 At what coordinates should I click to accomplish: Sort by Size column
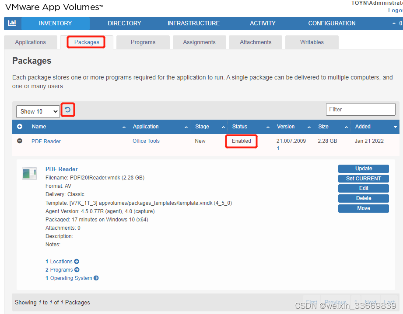(x=332, y=127)
